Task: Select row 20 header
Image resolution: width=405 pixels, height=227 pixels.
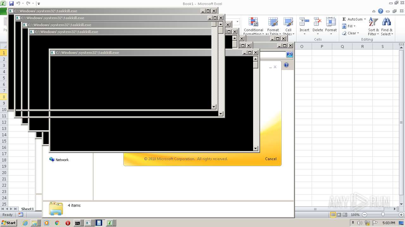Action: coord(4,172)
